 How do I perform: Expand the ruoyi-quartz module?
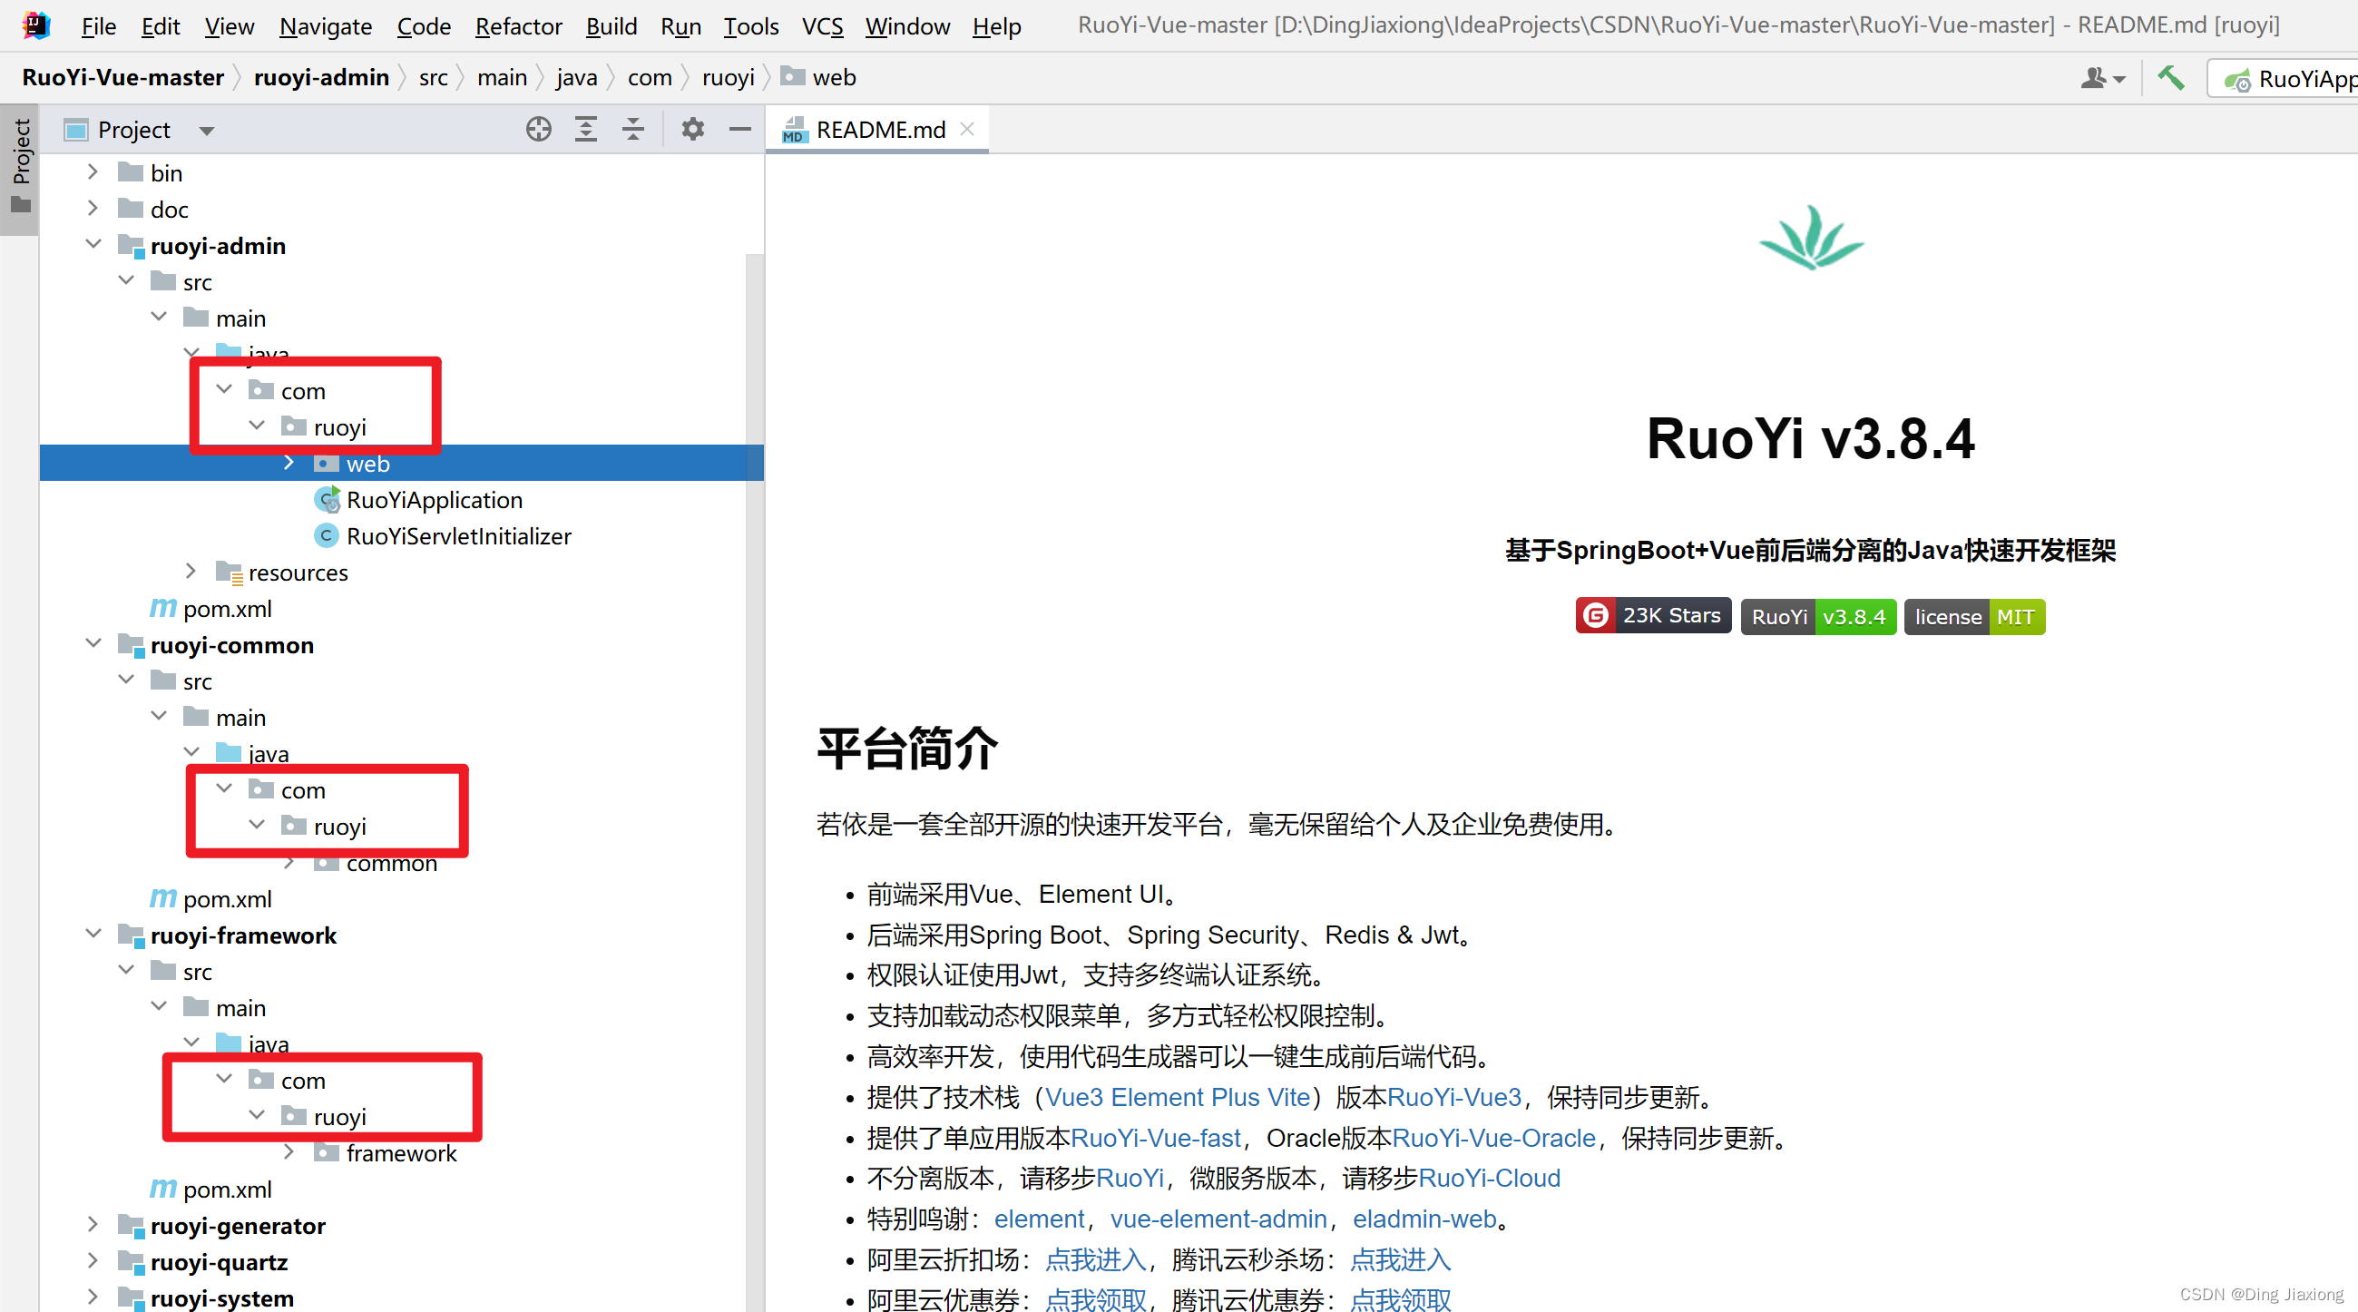(93, 1259)
